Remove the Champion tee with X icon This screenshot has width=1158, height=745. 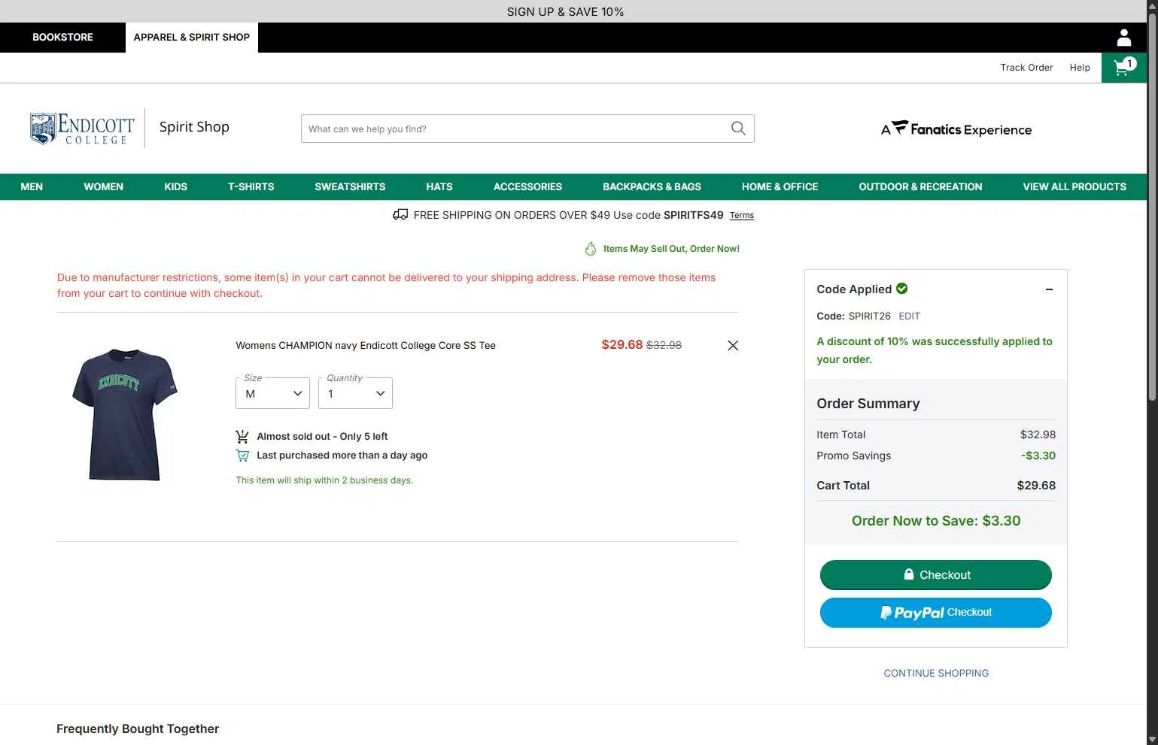pos(733,346)
